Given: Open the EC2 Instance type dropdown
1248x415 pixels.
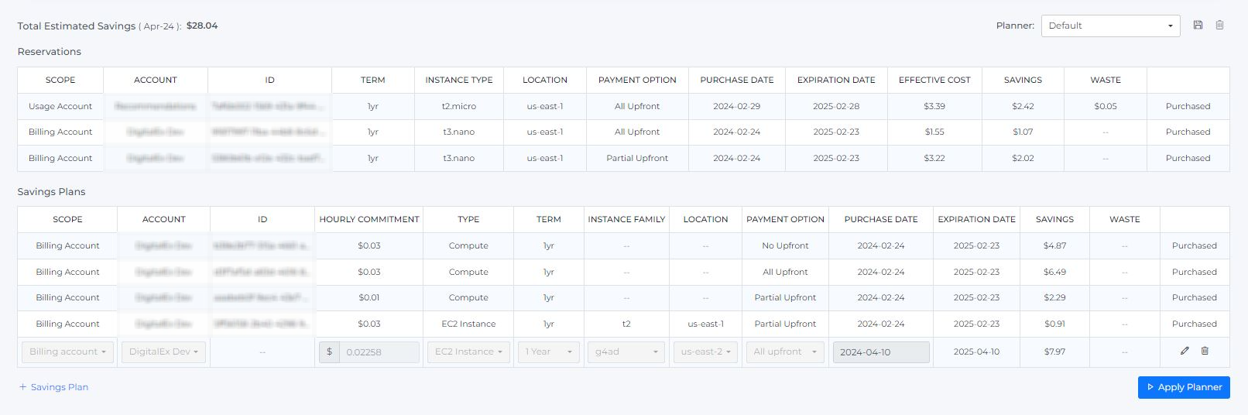Looking at the screenshot, I should pos(468,352).
